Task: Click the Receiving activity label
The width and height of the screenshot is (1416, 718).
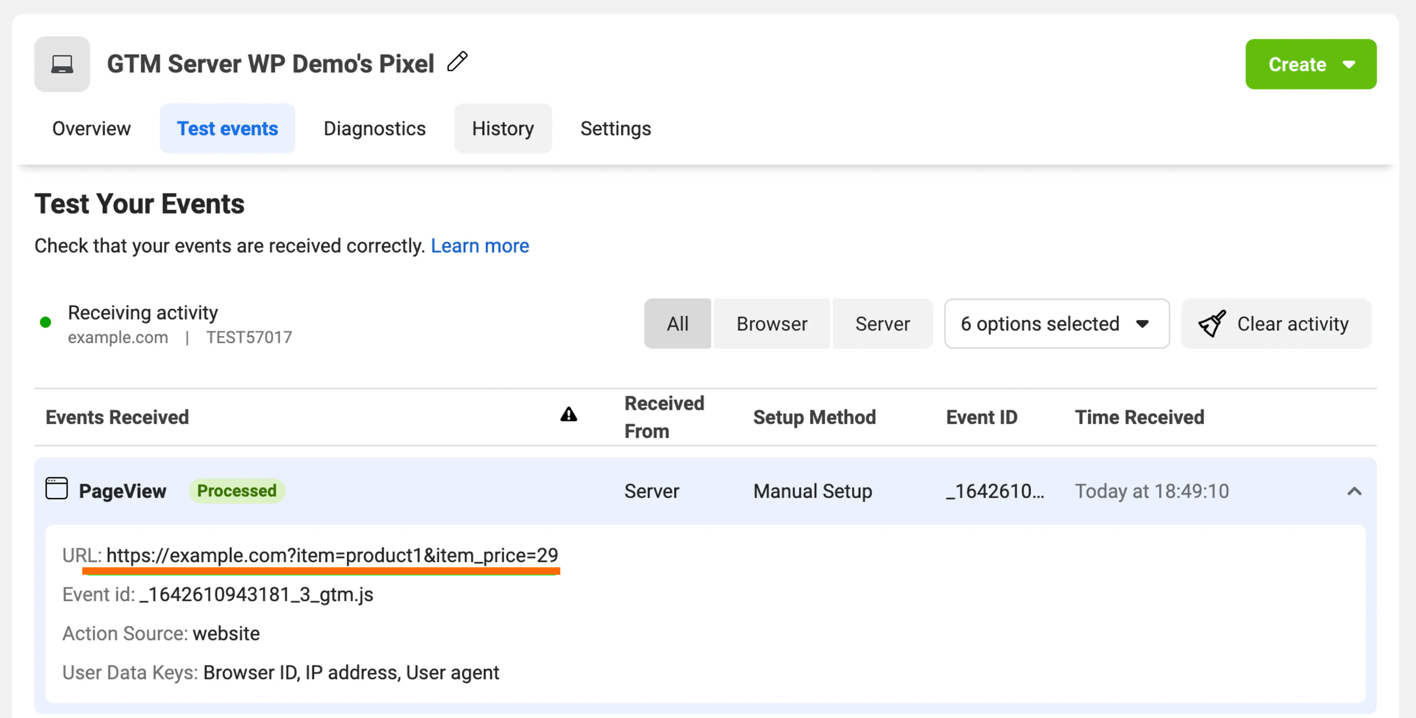Action: tap(142, 313)
